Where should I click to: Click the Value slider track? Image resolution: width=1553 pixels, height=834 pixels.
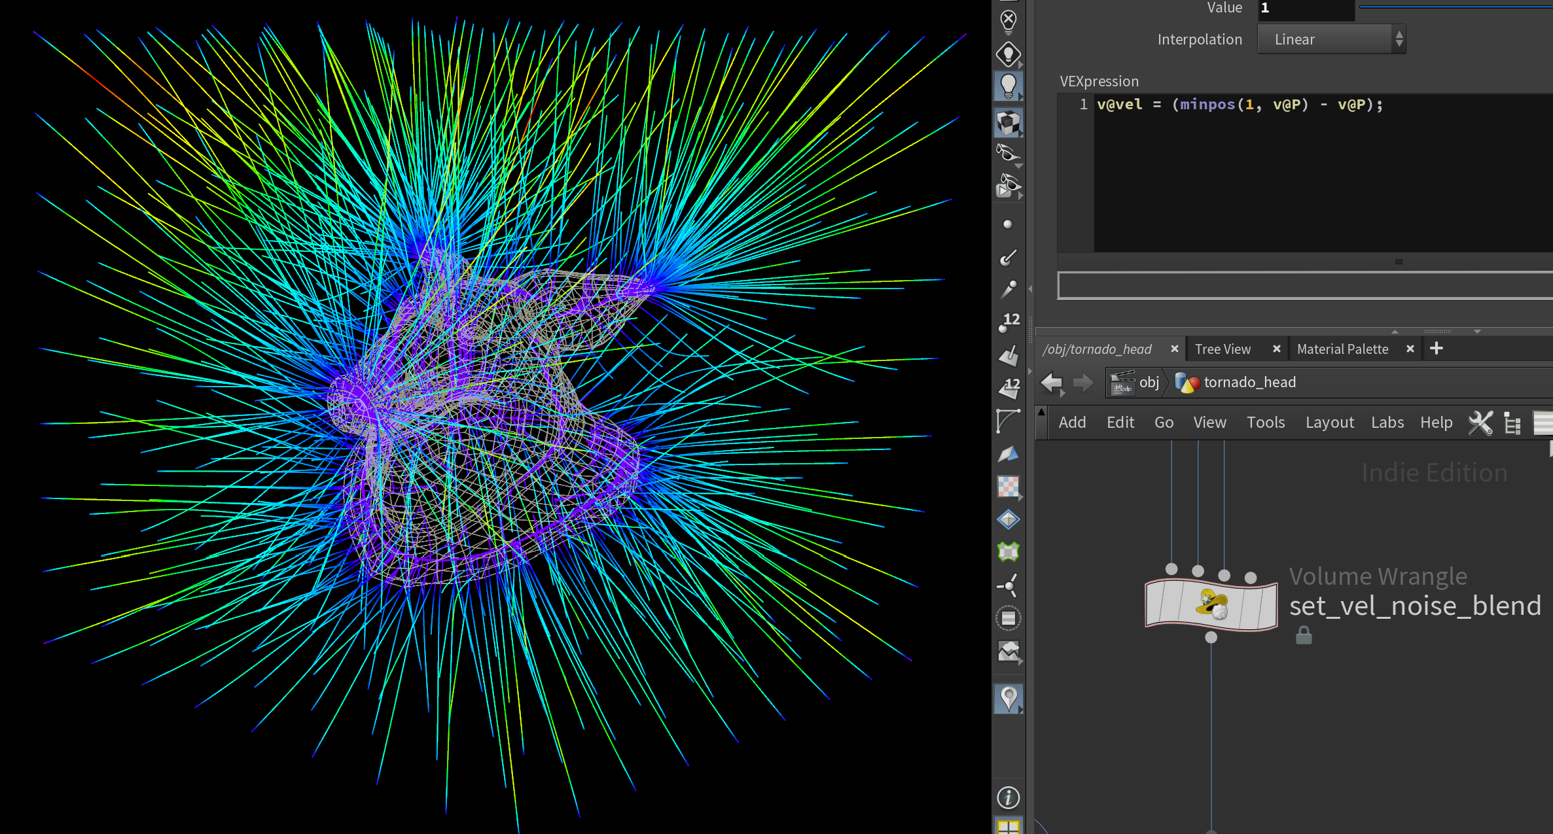1453,7
